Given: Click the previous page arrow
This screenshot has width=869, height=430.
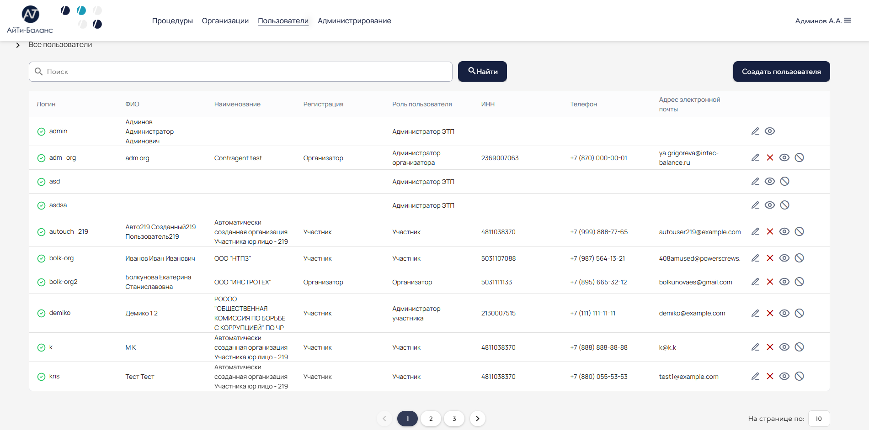Looking at the screenshot, I should click(384, 418).
